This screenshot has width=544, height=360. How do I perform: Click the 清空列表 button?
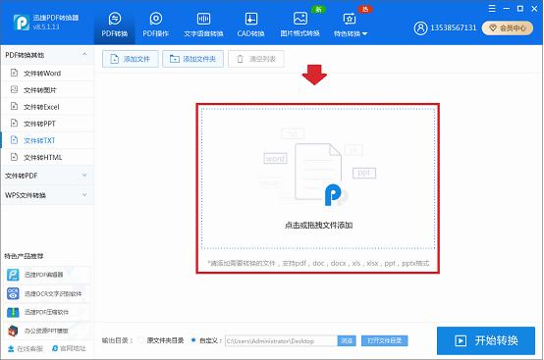256,59
